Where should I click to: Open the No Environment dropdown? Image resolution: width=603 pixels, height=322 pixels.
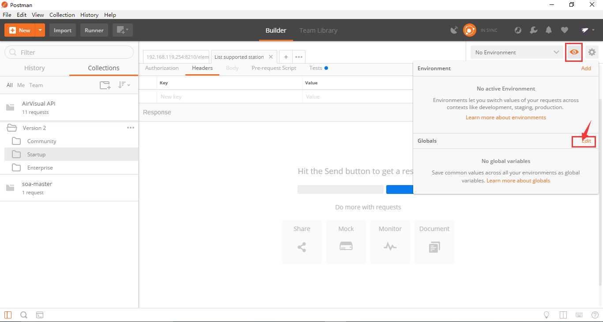tap(517, 52)
